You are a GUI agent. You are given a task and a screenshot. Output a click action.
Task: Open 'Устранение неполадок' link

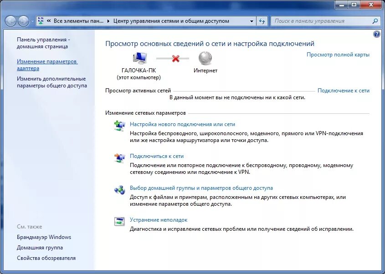tap(159, 220)
